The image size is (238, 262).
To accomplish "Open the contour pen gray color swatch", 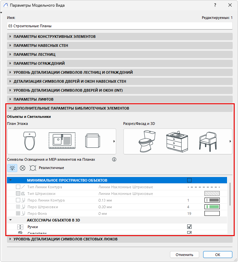I will point(212,200).
